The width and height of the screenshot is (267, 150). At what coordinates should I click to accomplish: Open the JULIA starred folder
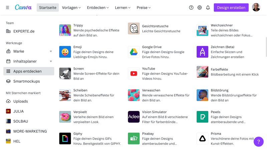point(18,111)
